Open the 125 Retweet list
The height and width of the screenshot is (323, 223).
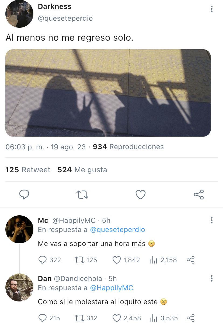pyautogui.click(x=28, y=170)
